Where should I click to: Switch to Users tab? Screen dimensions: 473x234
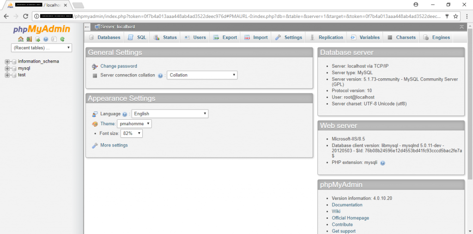pyautogui.click(x=195, y=38)
